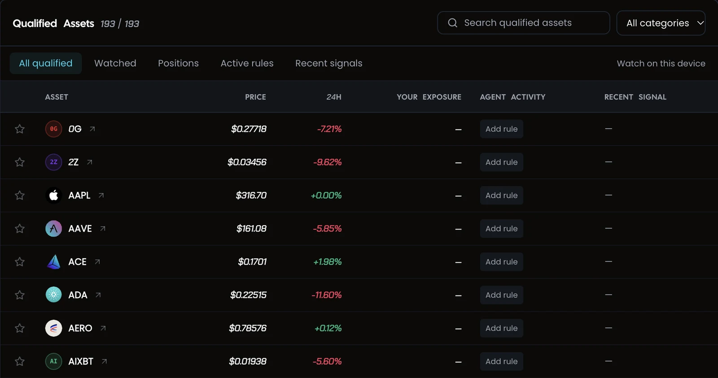Add rule for 0G

pyautogui.click(x=502, y=129)
